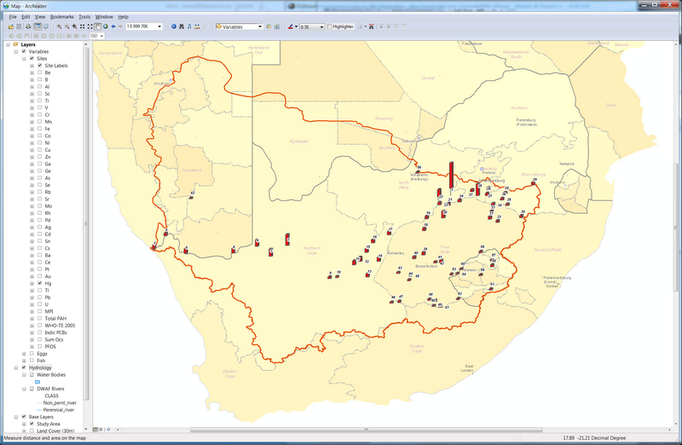Uncheck the Site Labels layer

pyautogui.click(x=39, y=66)
